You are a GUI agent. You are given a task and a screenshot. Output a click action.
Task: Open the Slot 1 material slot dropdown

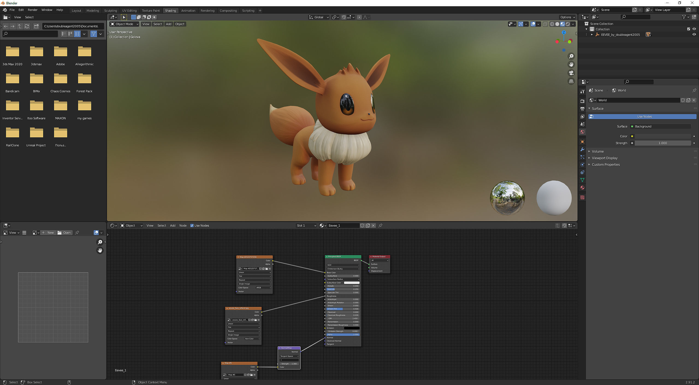click(306, 226)
